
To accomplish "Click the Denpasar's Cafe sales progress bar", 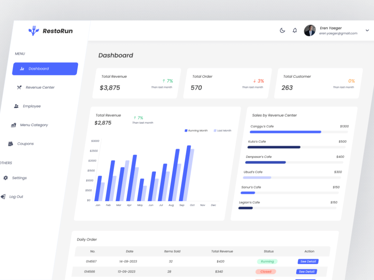I will click(294, 162).
